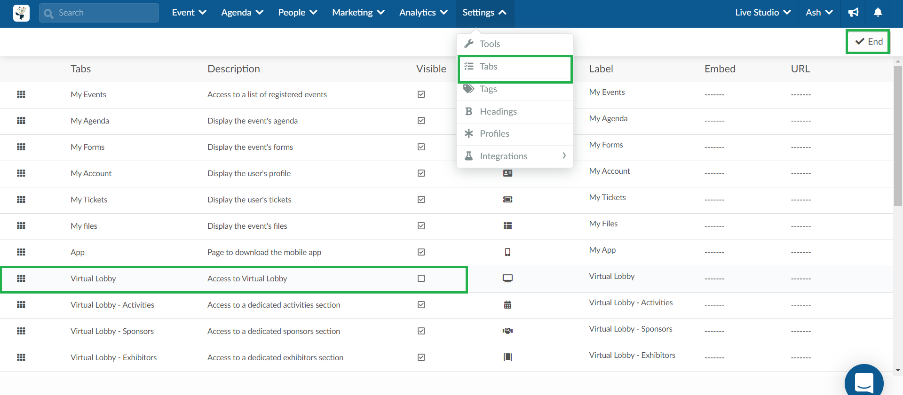Uncheck Visible for My Account

point(421,173)
